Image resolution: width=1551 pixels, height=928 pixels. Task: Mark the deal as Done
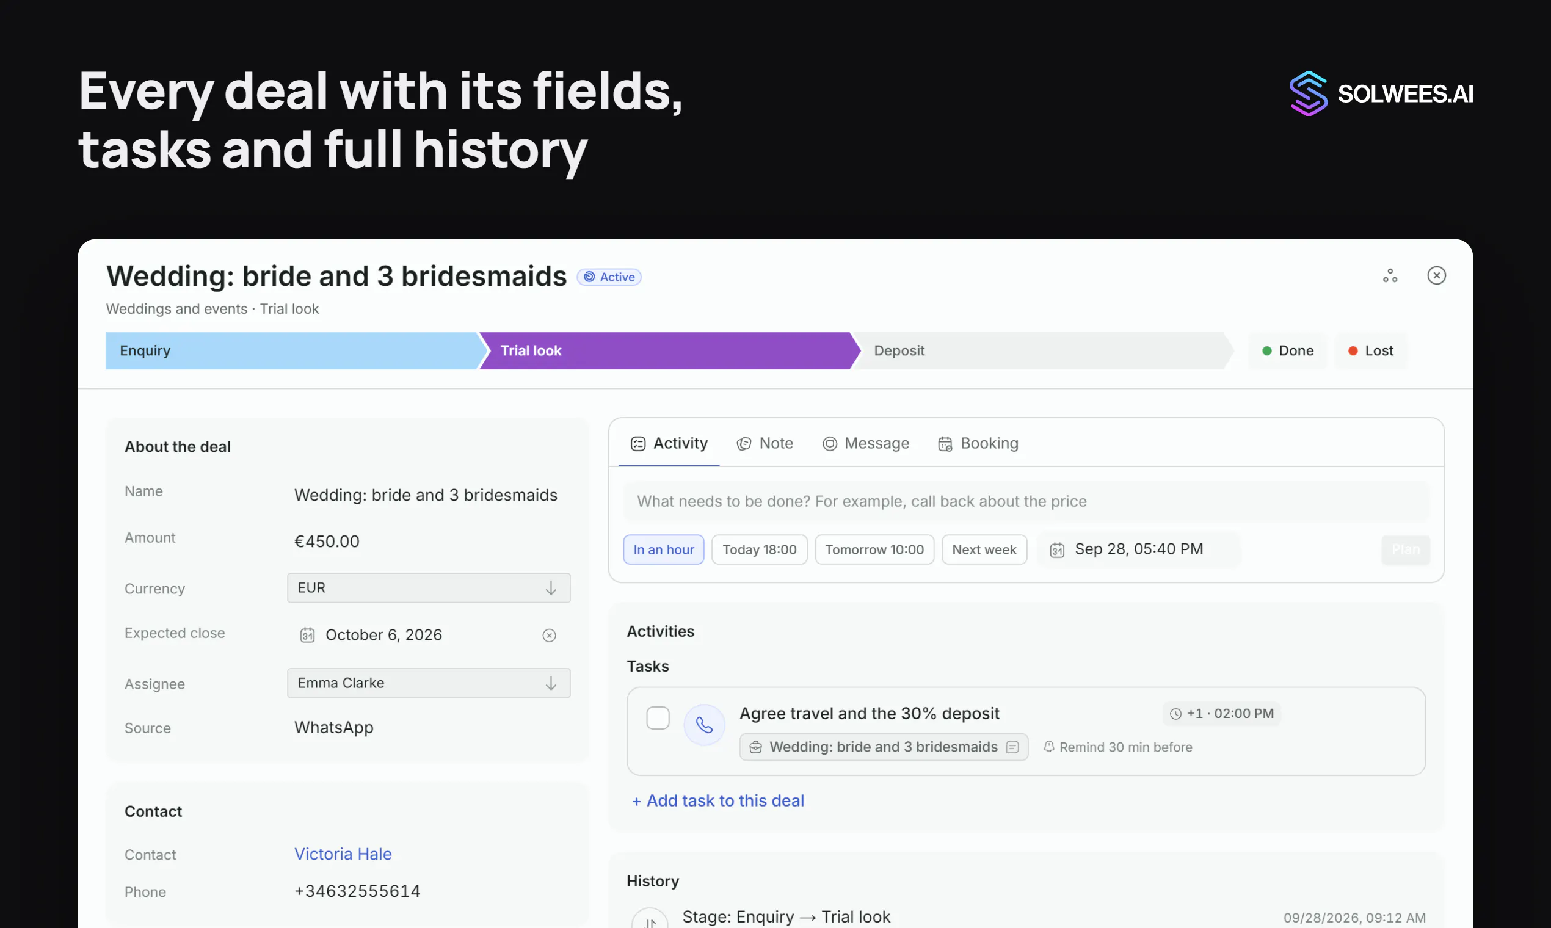pyautogui.click(x=1288, y=351)
